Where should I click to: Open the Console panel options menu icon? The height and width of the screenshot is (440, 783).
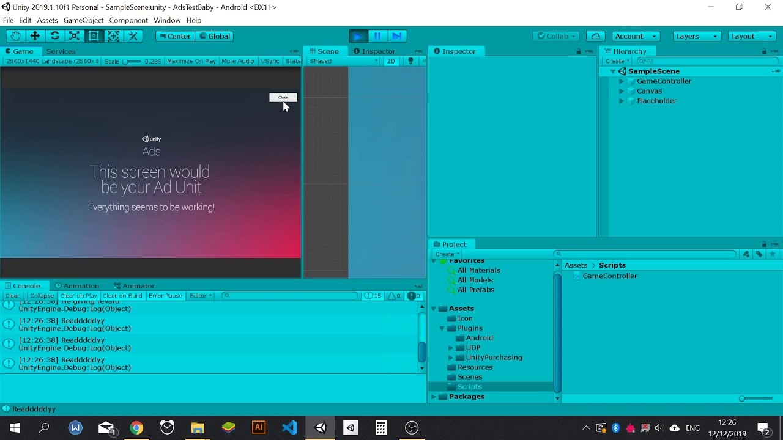tap(419, 286)
